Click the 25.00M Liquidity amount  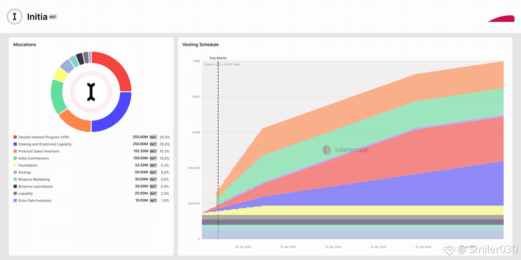pyautogui.click(x=142, y=193)
